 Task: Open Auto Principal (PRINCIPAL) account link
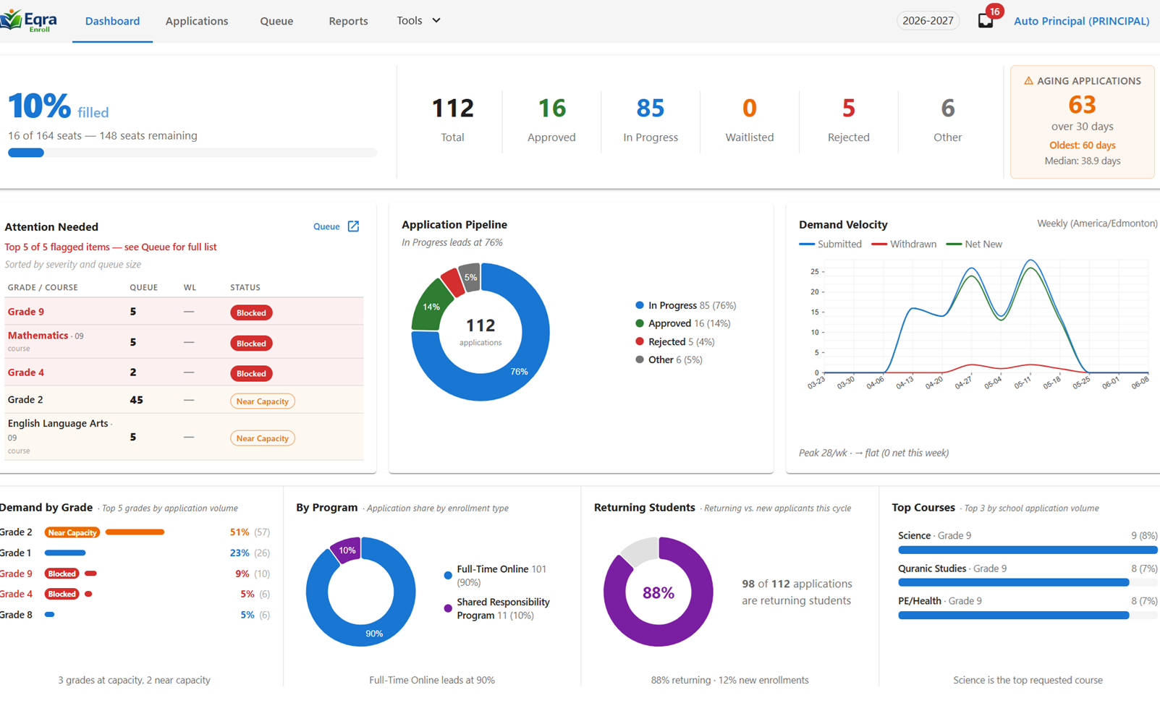[x=1081, y=21]
